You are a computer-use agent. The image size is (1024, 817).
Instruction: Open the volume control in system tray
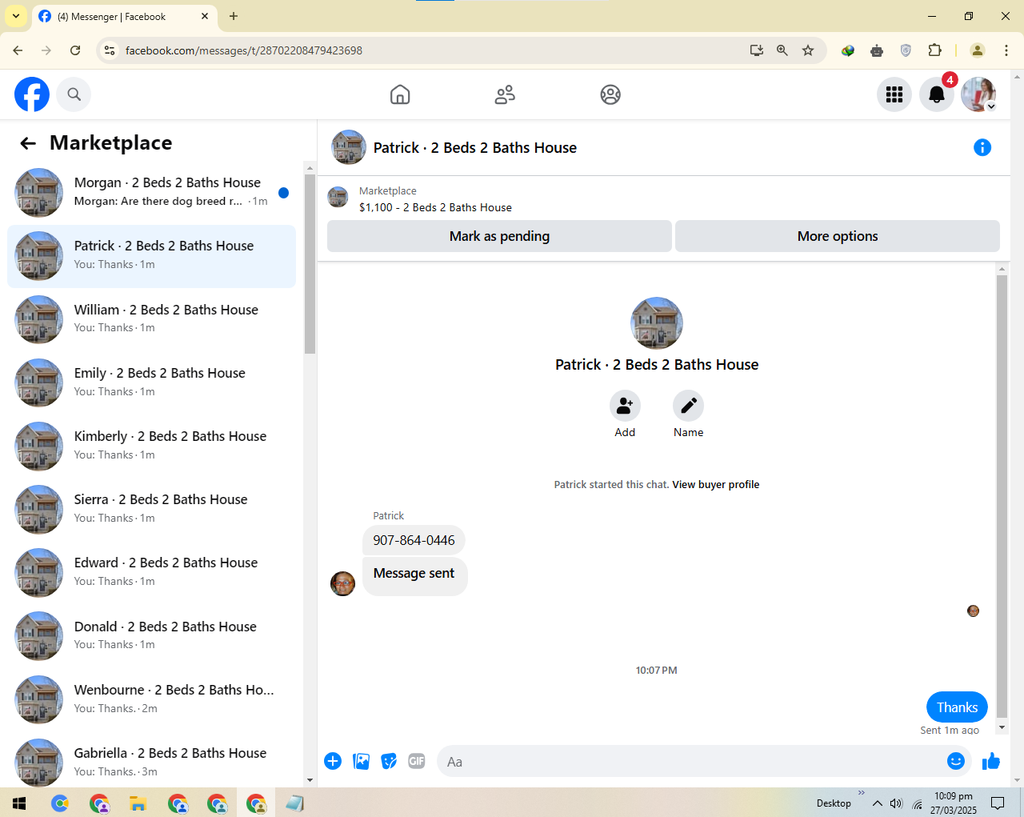(896, 803)
